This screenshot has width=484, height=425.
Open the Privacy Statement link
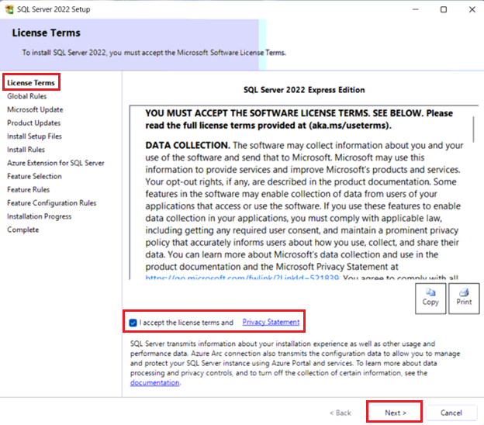[271, 322]
